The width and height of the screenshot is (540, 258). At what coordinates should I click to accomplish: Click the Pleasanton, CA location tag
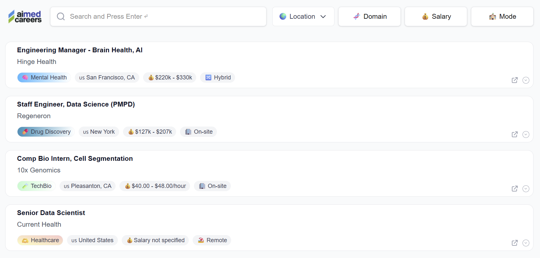click(x=87, y=186)
